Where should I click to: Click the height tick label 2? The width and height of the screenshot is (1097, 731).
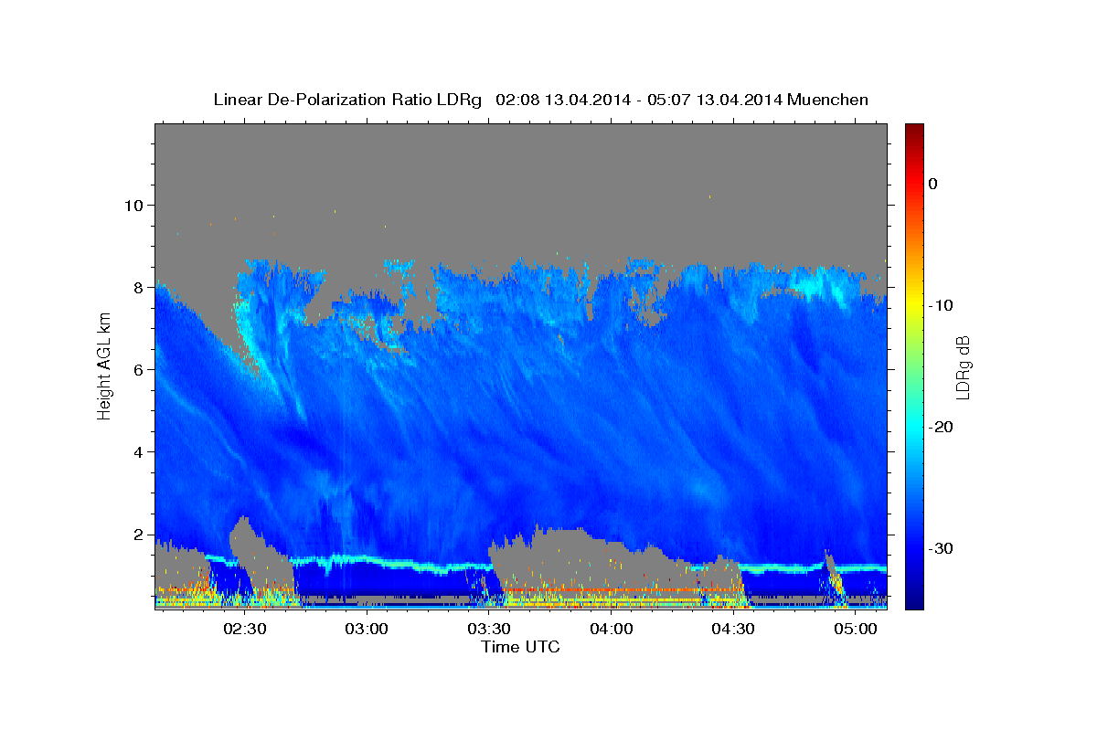(x=139, y=535)
